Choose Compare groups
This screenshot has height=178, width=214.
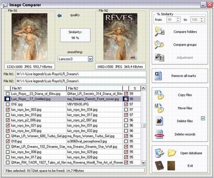[x=185, y=45]
